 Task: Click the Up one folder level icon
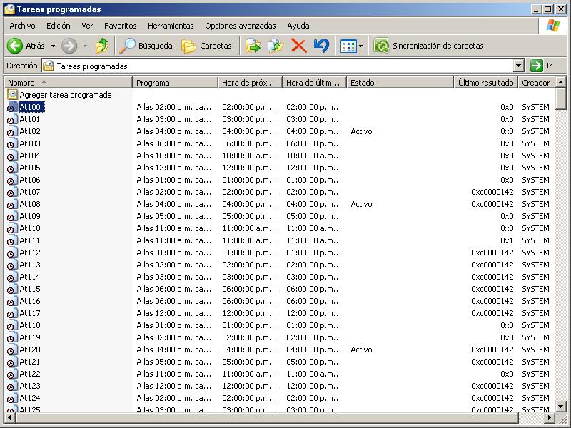(x=102, y=46)
